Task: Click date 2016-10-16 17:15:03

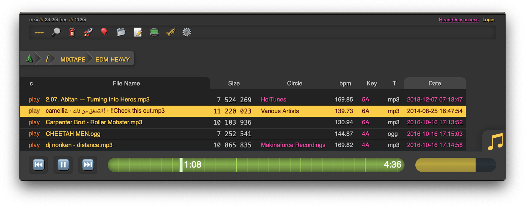Action: (435, 134)
